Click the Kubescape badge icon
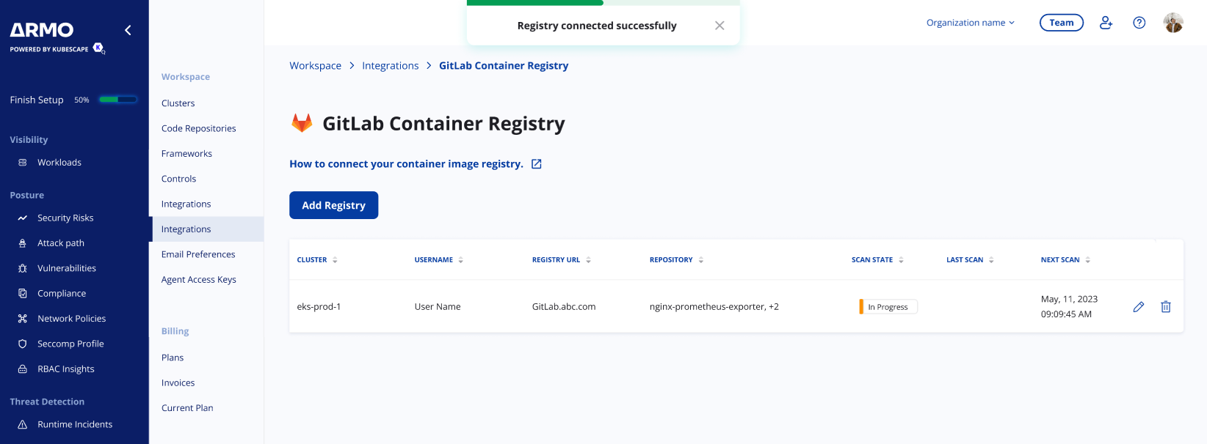The height and width of the screenshot is (444, 1207). click(98, 48)
